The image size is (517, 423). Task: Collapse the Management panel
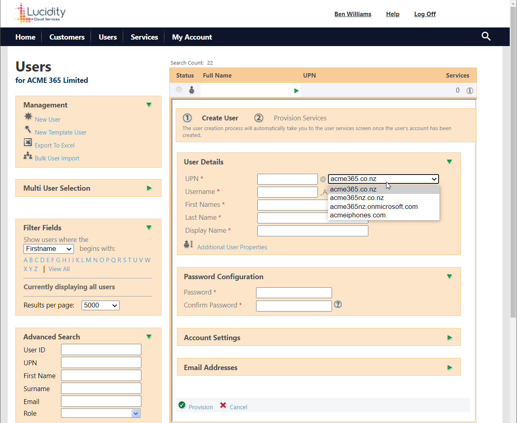[149, 105]
